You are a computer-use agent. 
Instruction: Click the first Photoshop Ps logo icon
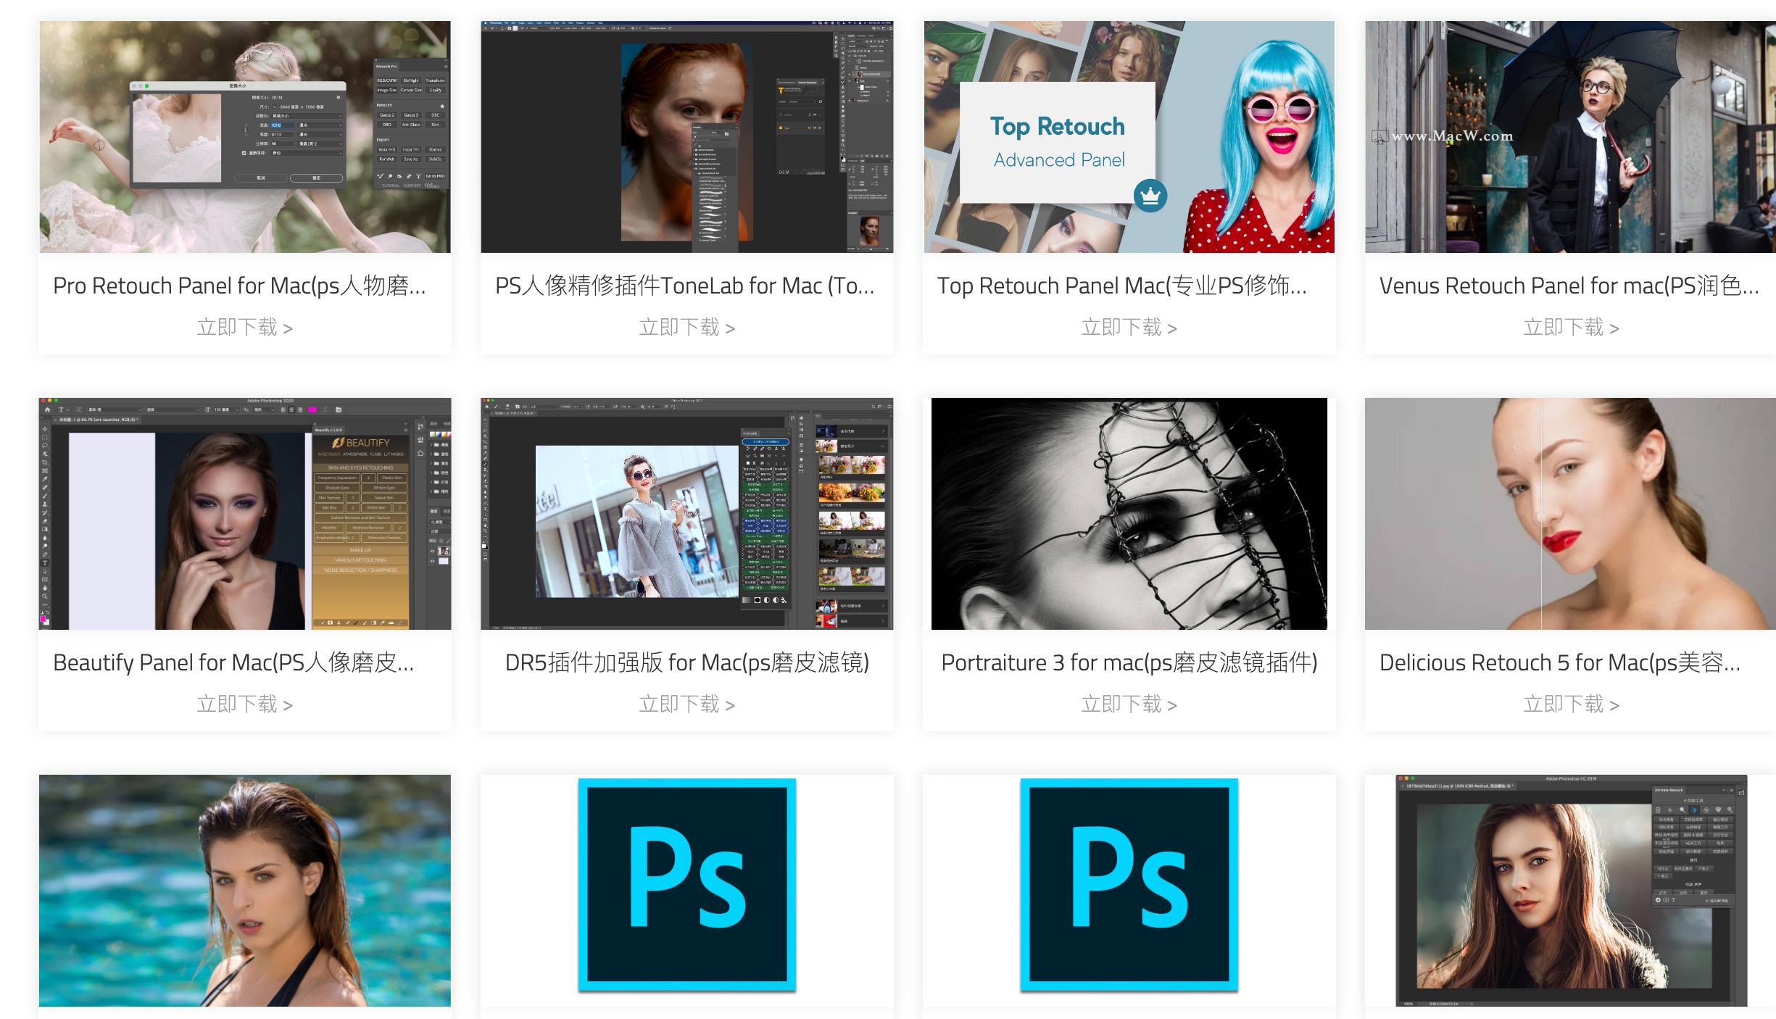pyautogui.click(x=686, y=884)
